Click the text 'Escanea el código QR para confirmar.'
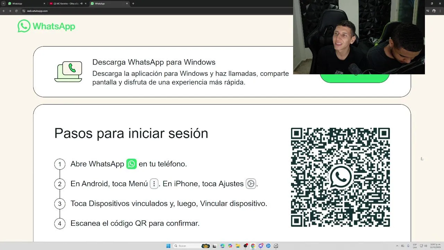 click(x=135, y=223)
